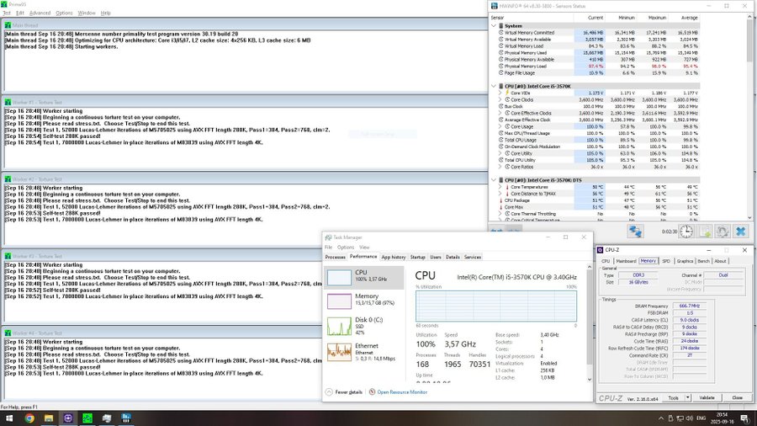Click Worker #1 Torture Test window icon
This screenshot has height=426, width=757.
pyautogui.click(x=8, y=103)
